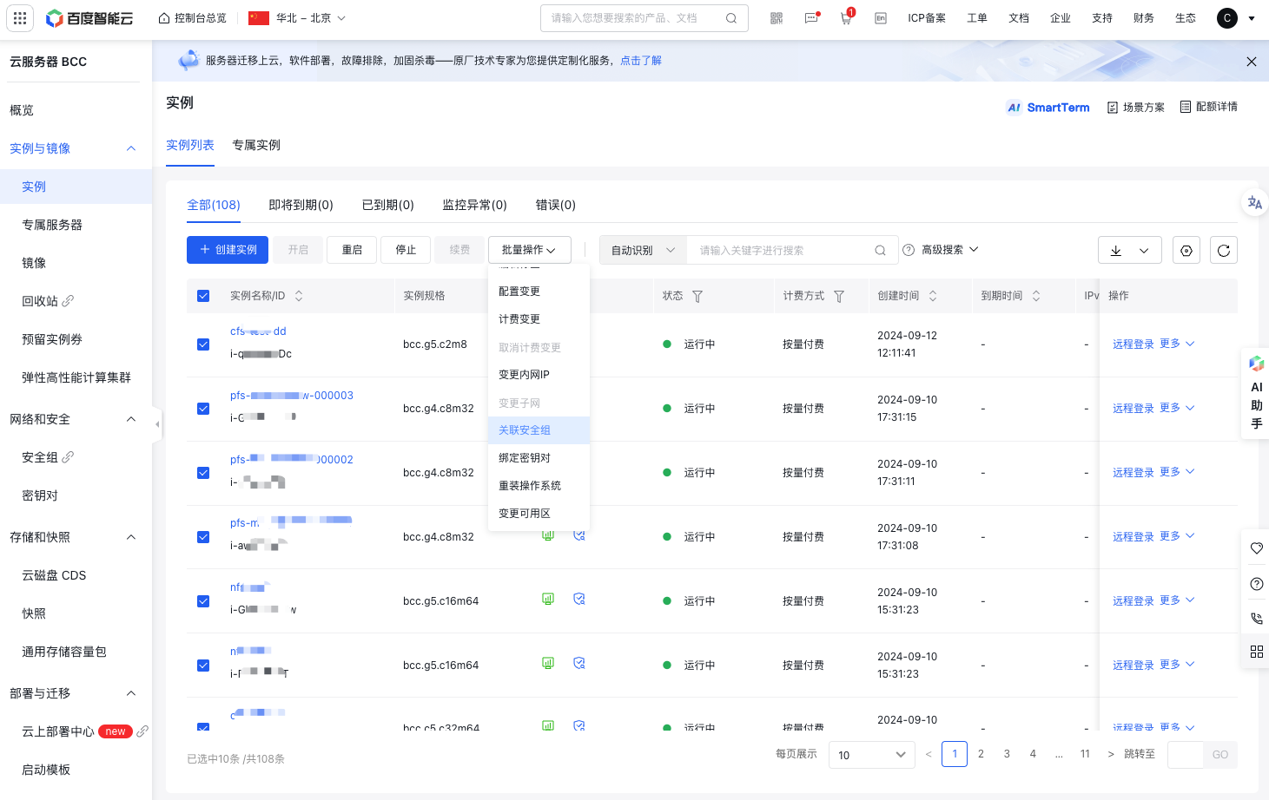1269x800 pixels.
Task: Choose 配置变更 in batch menu
Action: click(539, 292)
